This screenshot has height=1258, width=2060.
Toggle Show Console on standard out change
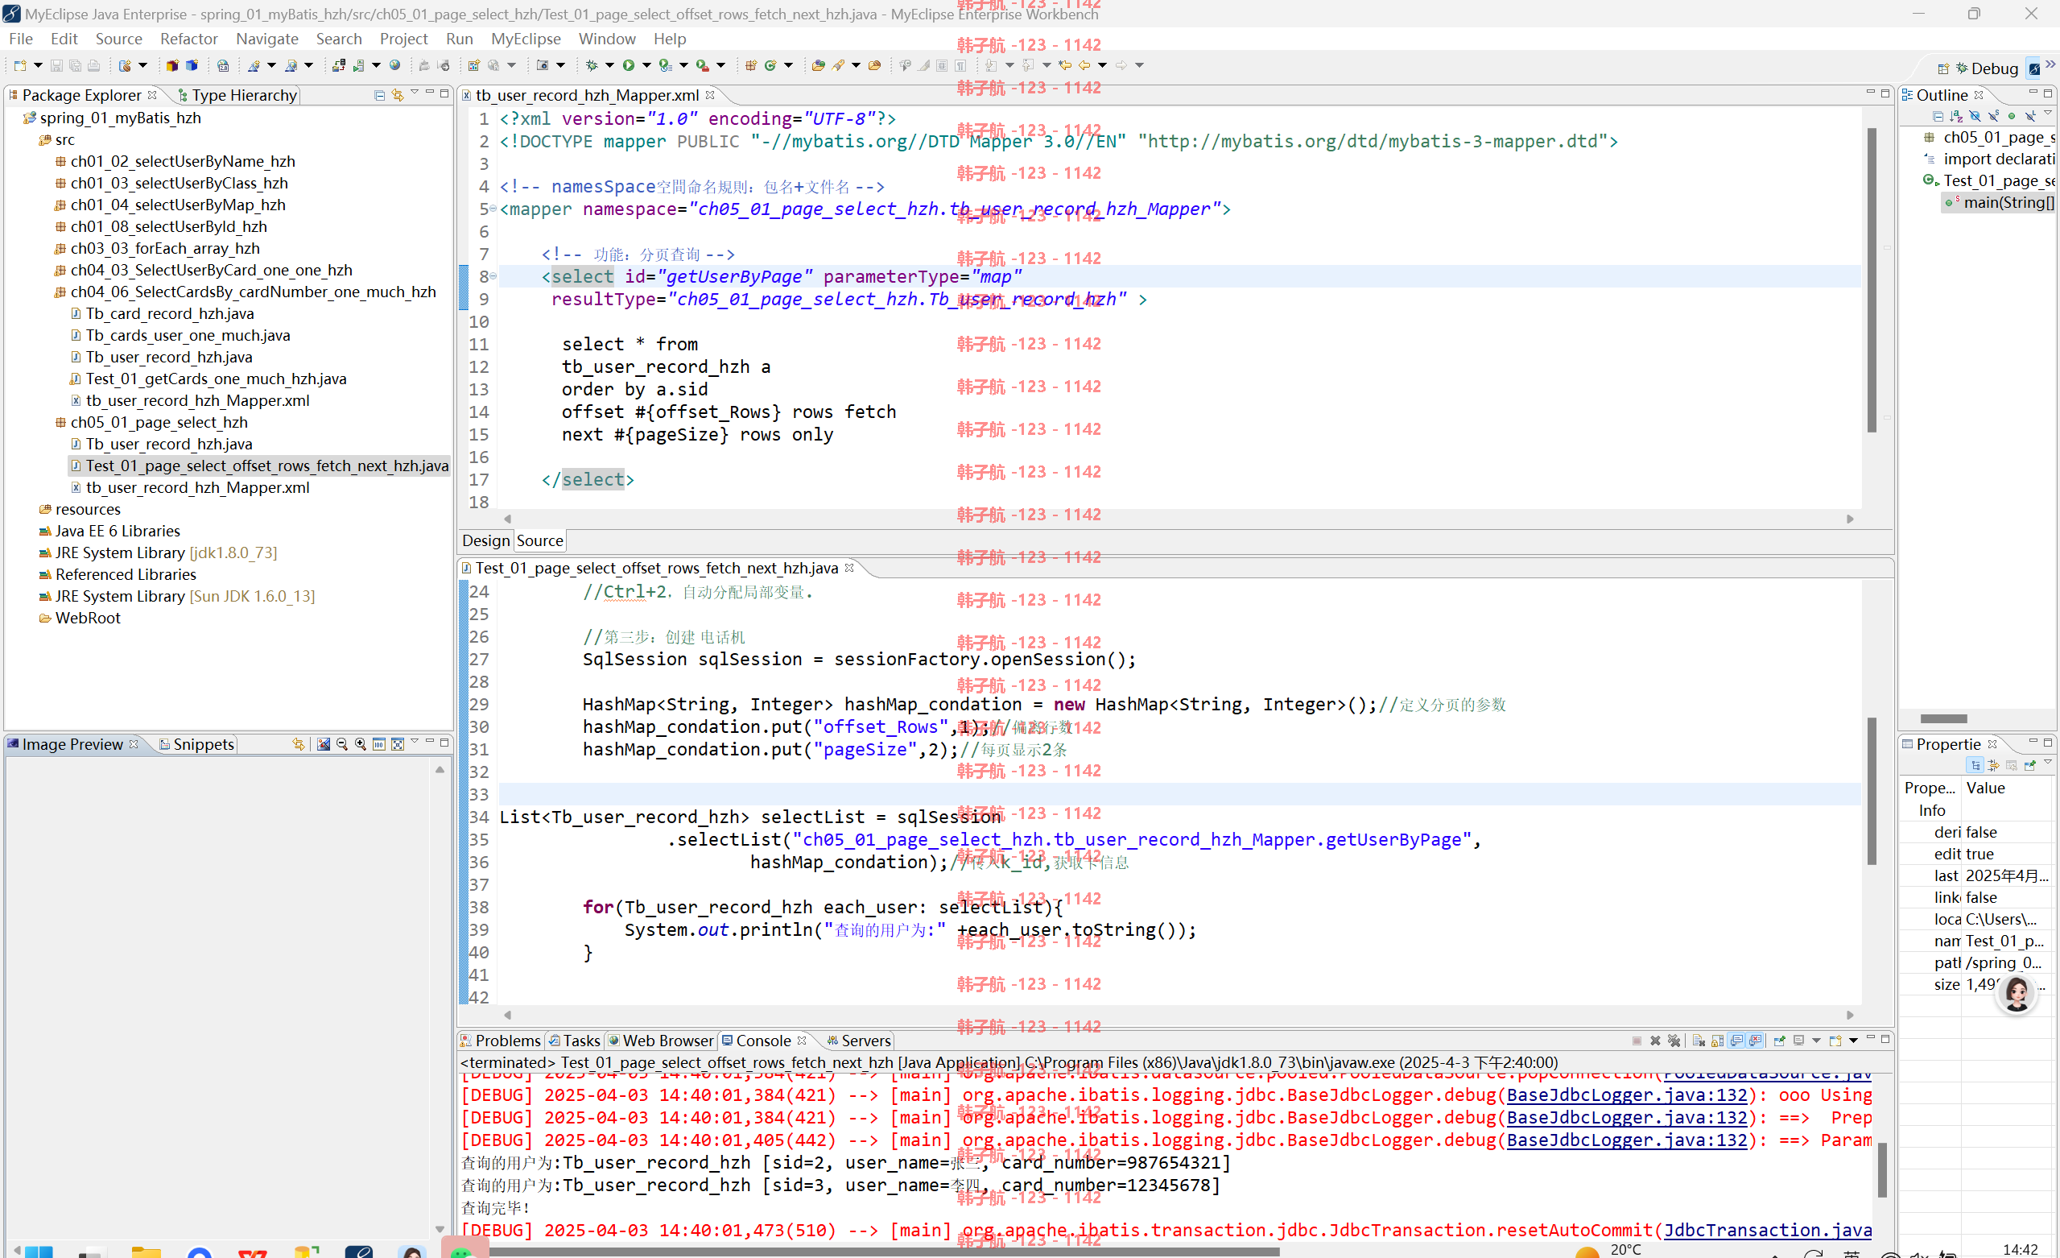[1736, 1041]
